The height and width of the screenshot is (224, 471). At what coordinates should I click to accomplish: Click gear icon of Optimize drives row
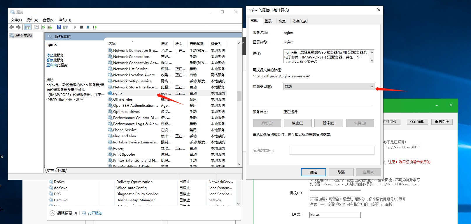tap(110, 111)
